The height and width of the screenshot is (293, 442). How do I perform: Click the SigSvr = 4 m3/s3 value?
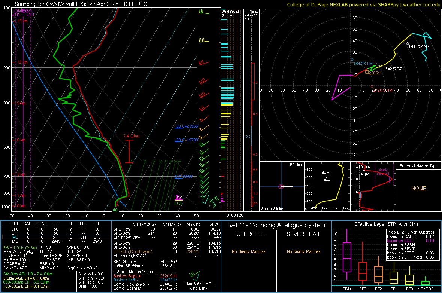point(82,268)
